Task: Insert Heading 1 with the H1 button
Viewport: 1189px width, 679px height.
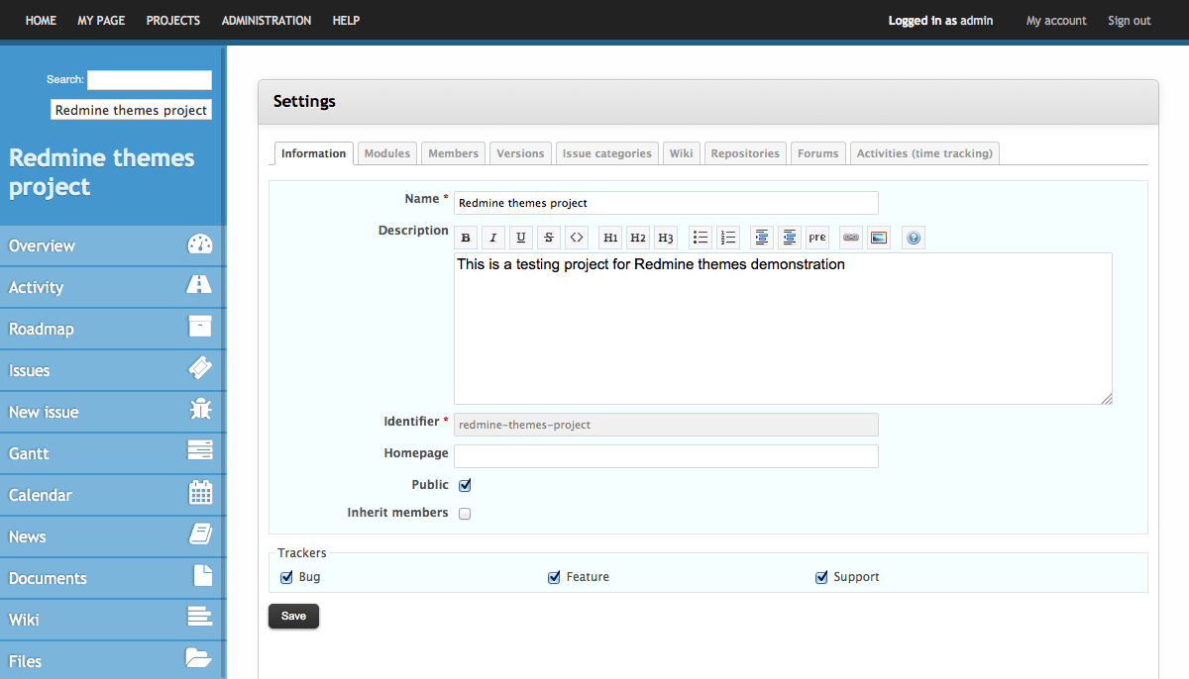Action: [x=610, y=238]
